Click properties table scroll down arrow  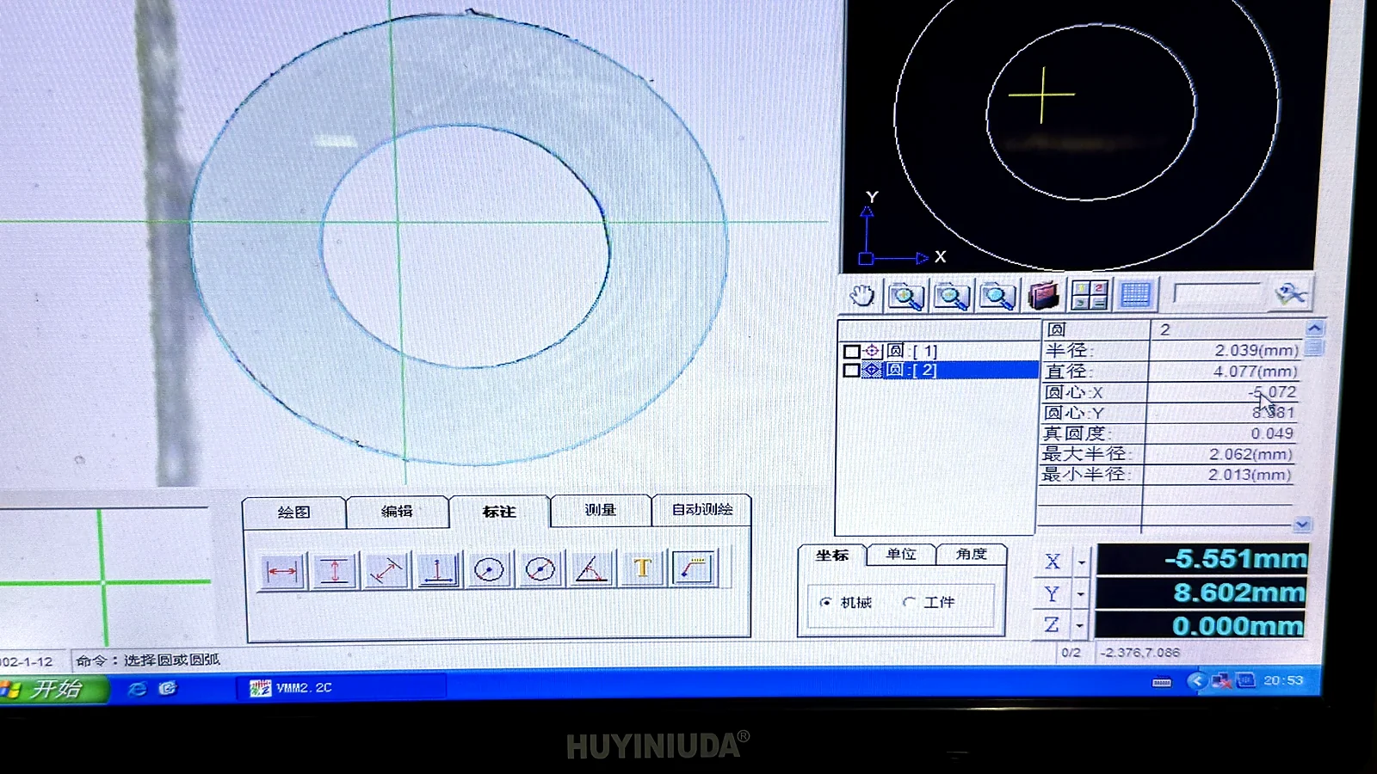[x=1302, y=525]
